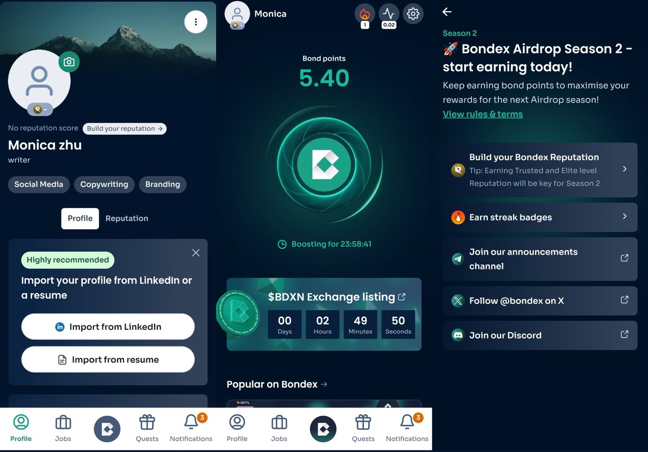Image resolution: width=648 pixels, height=452 pixels.
Task: Click Build your reputation pill
Action: 125,129
